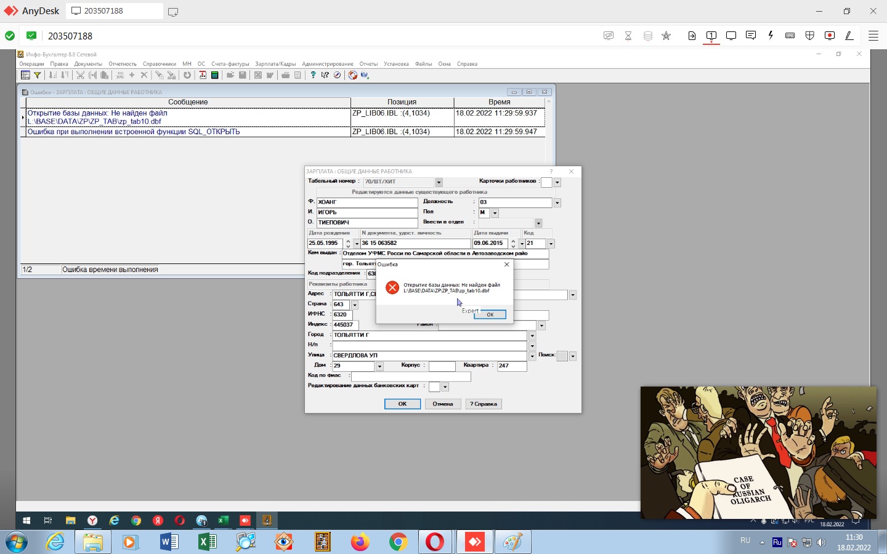The image size is (887, 554).
Task: Expand Пол dropdown arrow
Action: (x=495, y=213)
